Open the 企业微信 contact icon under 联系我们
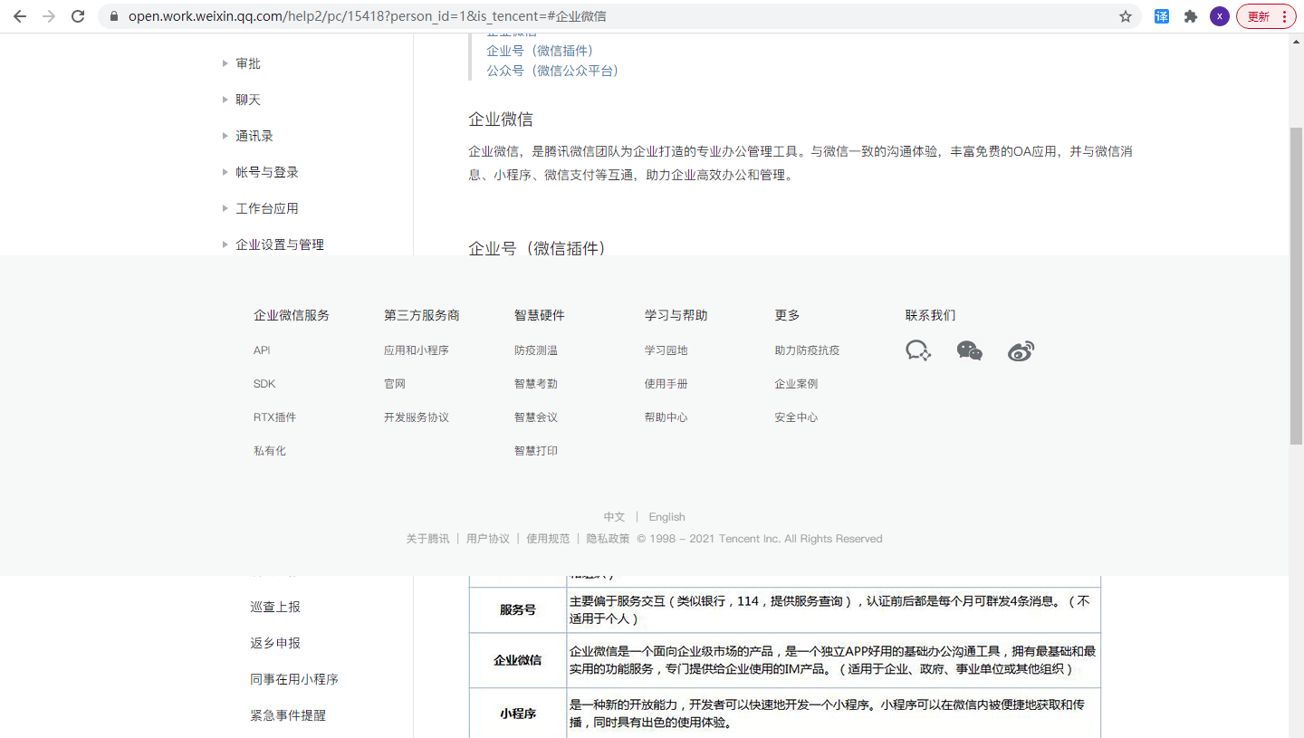1304x738 pixels. tap(918, 351)
